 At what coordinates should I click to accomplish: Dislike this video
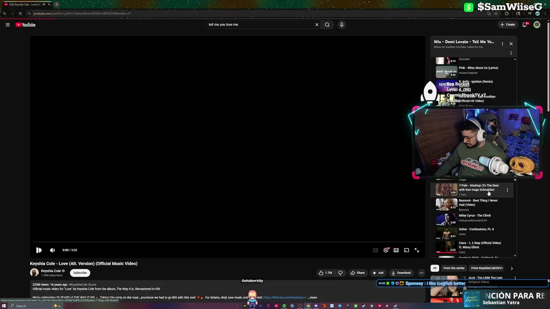(340, 273)
